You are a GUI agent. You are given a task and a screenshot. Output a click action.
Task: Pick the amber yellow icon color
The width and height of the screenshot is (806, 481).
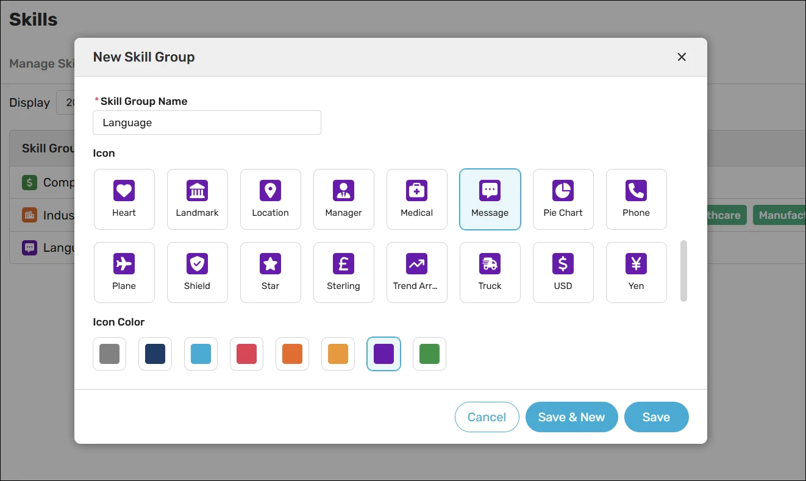pos(338,354)
